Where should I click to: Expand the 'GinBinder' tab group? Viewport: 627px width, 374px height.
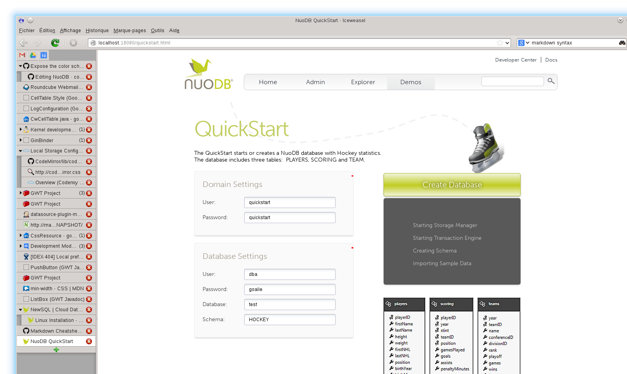21,140
